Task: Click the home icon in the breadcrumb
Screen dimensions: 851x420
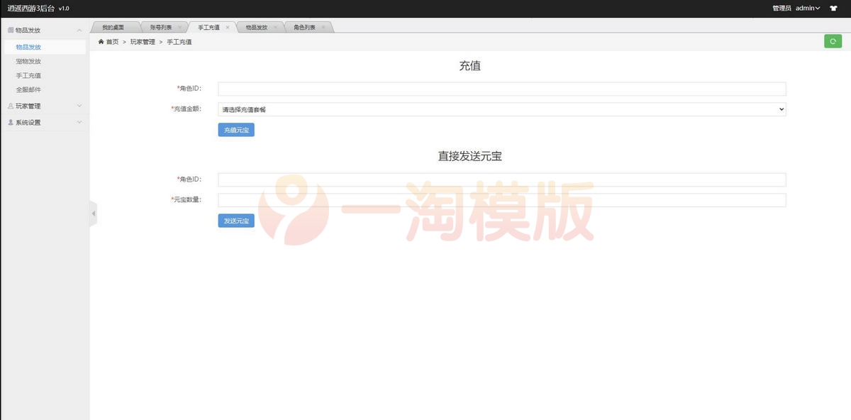Action: (x=99, y=41)
